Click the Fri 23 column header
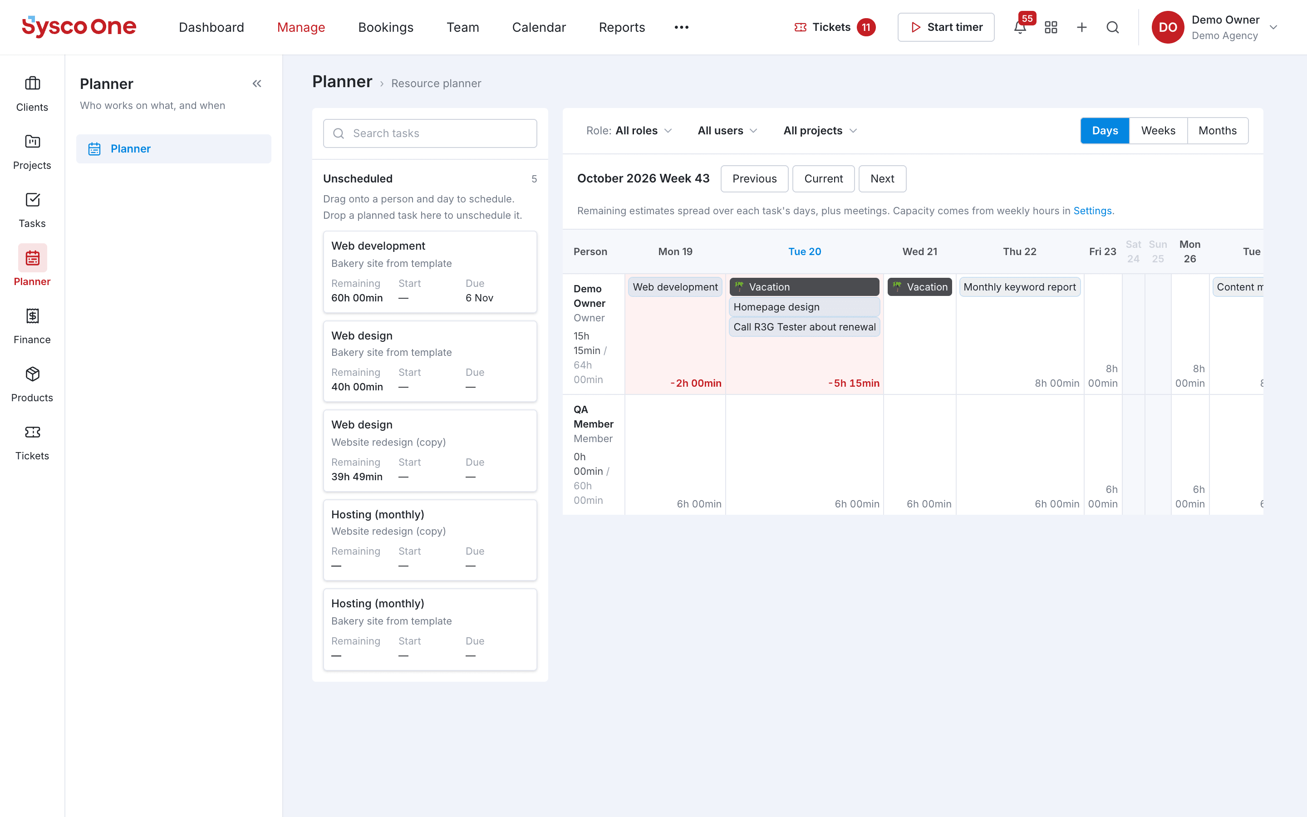The height and width of the screenshot is (817, 1307). tap(1102, 252)
